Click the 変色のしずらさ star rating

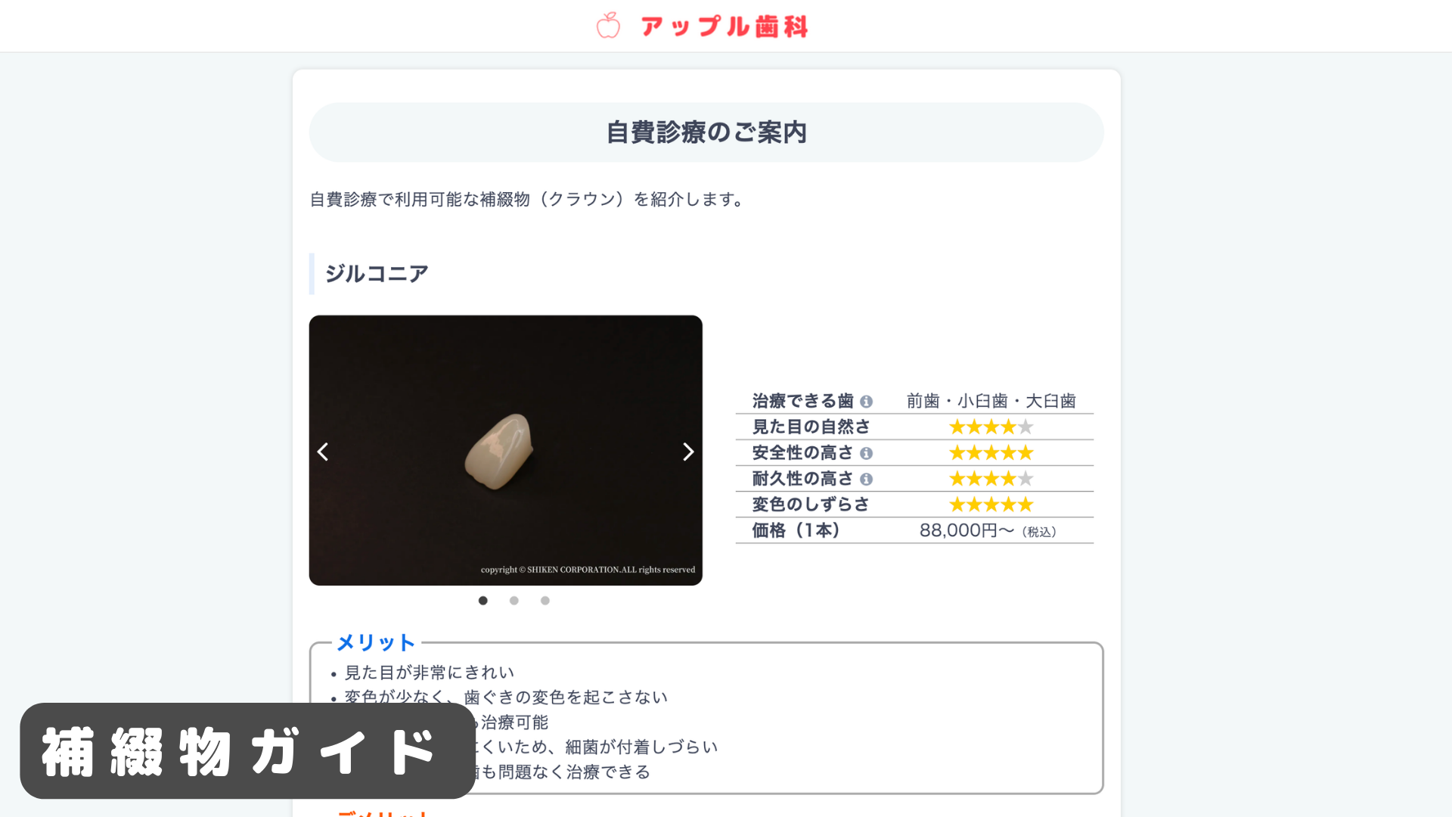[991, 505]
